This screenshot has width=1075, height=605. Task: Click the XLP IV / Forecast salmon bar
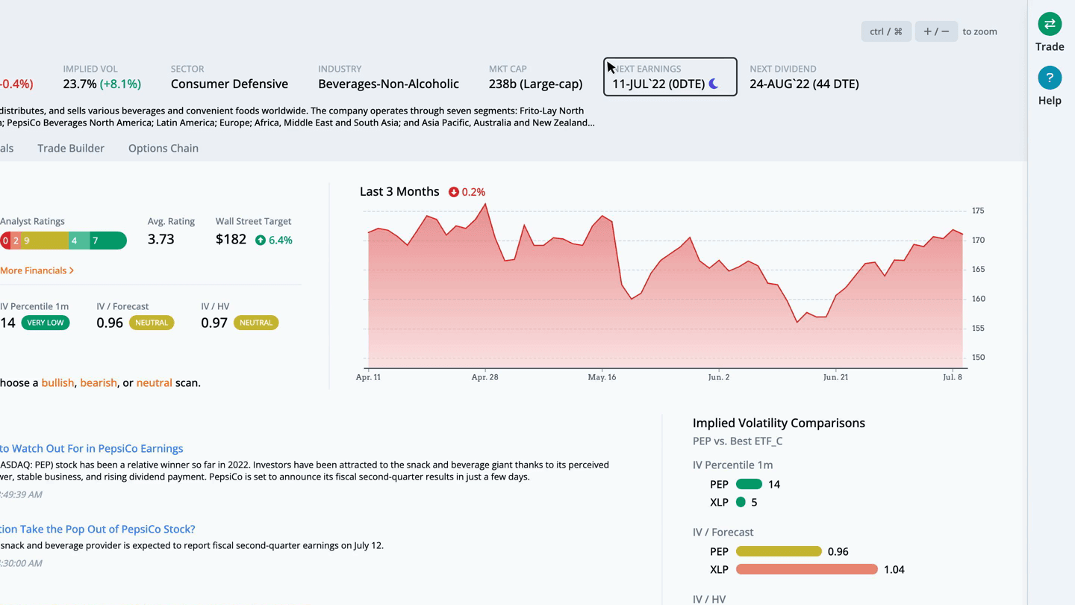(807, 569)
